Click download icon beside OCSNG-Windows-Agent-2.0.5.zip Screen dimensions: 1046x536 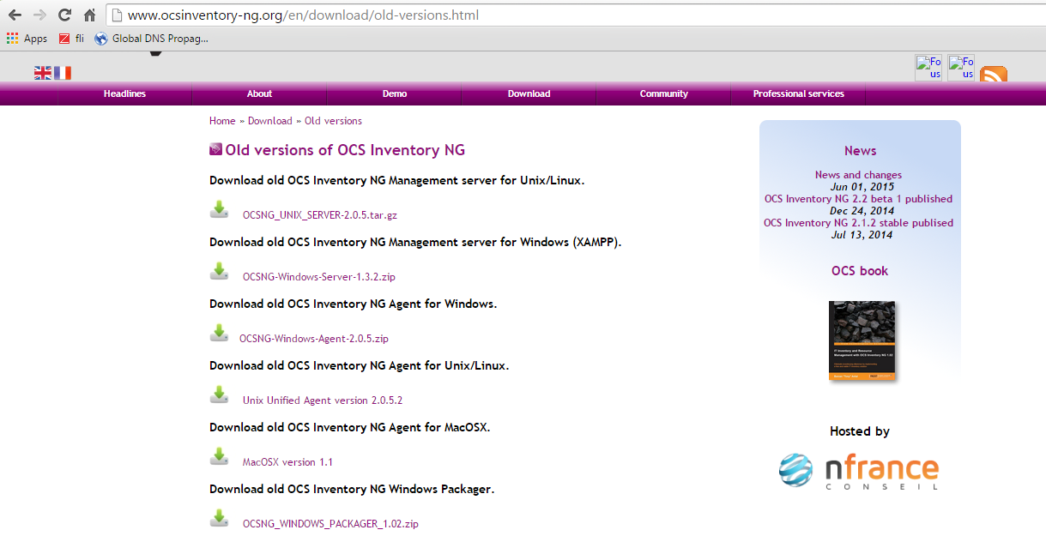pyautogui.click(x=220, y=334)
